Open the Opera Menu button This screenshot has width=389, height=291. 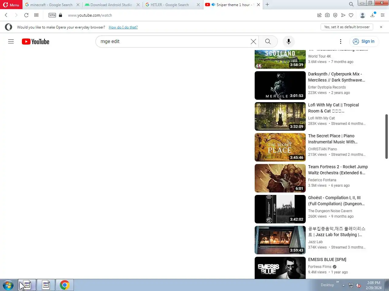point(11,5)
